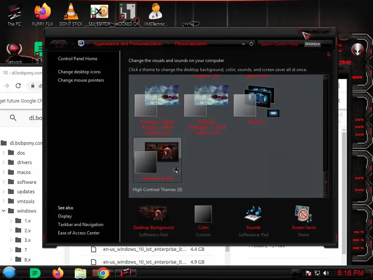Switch to the Personalization taskbar button
Image resolution: width=373 pixels, height=280 pixels.
[x=126, y=273]
